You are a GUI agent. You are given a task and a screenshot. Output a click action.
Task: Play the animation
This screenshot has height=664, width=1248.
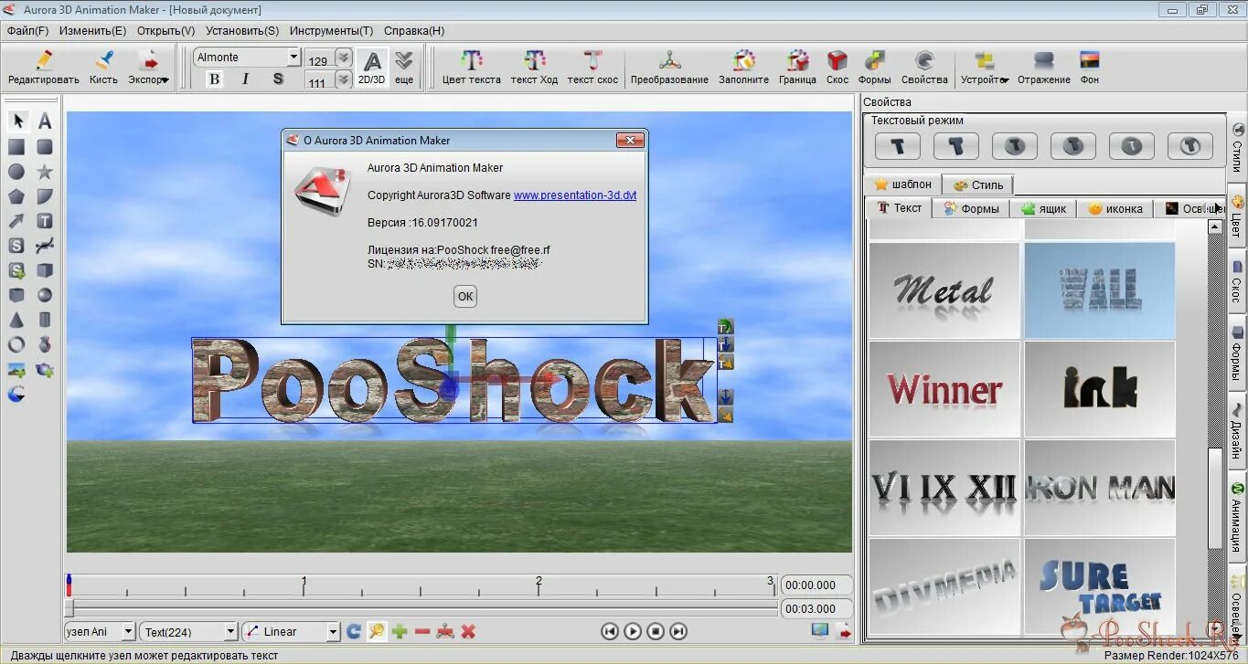coord(634,631)
